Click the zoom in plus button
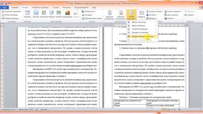203x114 pixels. click(201, 110)
